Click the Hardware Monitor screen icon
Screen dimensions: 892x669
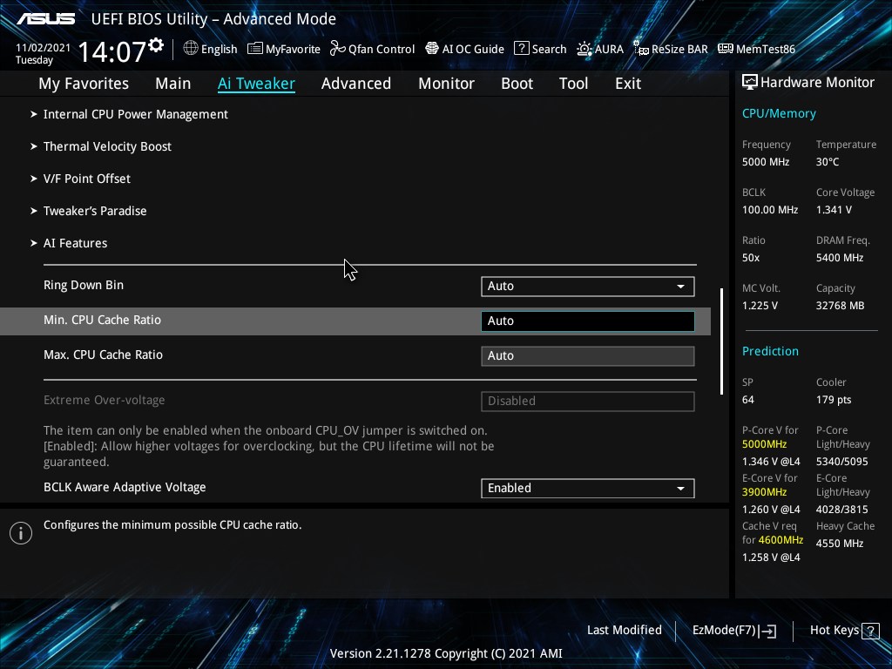click(x=750, y=83)
